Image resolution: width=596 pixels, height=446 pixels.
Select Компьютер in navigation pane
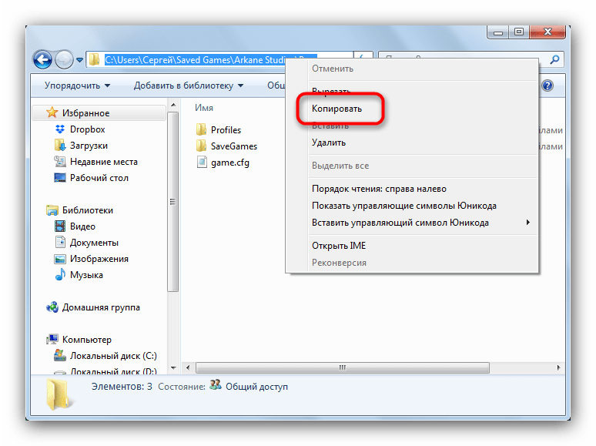pos(87,340)
